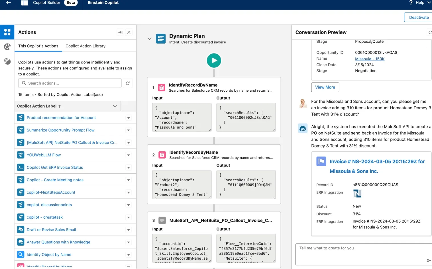Expand the Copilot Action Label column menu
This screenshot has width=432, height=269.
[x=115, y=106]
